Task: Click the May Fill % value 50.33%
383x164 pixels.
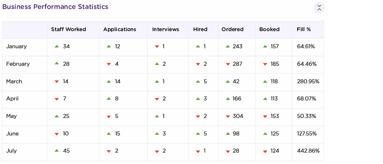Action: [306, 116]
